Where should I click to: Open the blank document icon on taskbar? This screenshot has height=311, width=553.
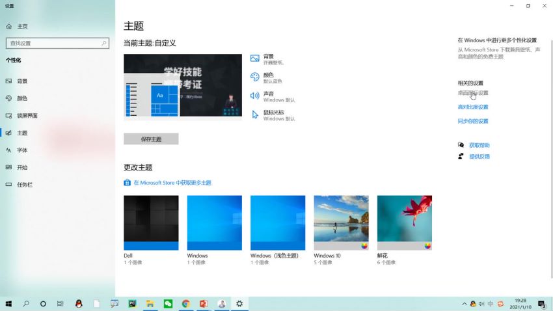pos(97,304)
